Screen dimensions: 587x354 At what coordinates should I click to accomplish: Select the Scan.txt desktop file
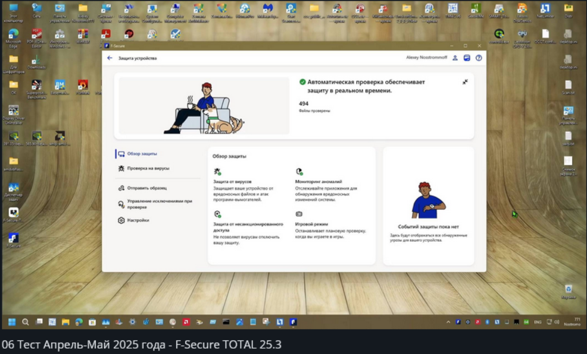(569, 87)
